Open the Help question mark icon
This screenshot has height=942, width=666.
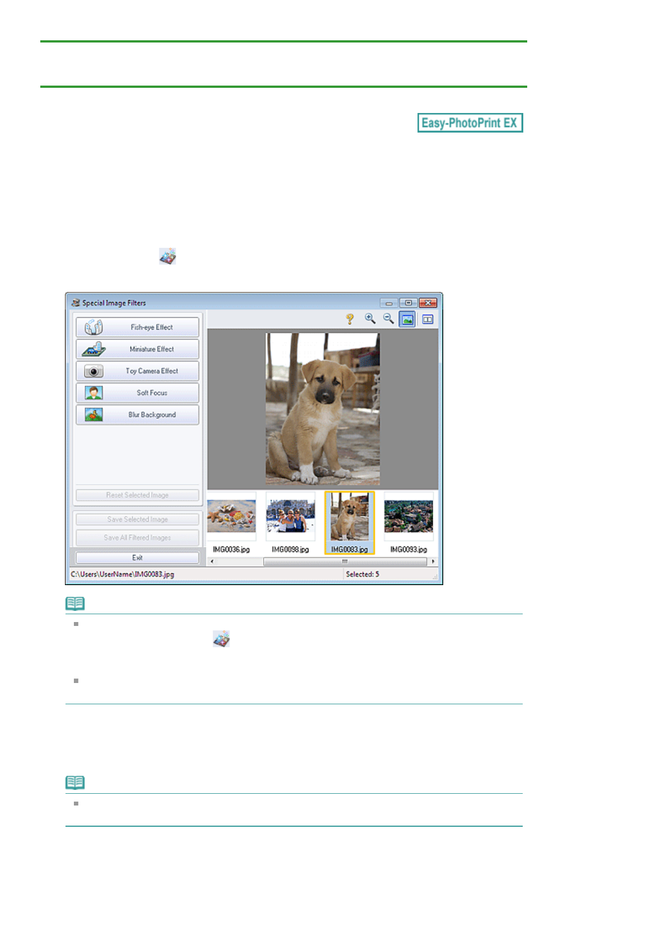pyautogui.click(x=350, y=319)
